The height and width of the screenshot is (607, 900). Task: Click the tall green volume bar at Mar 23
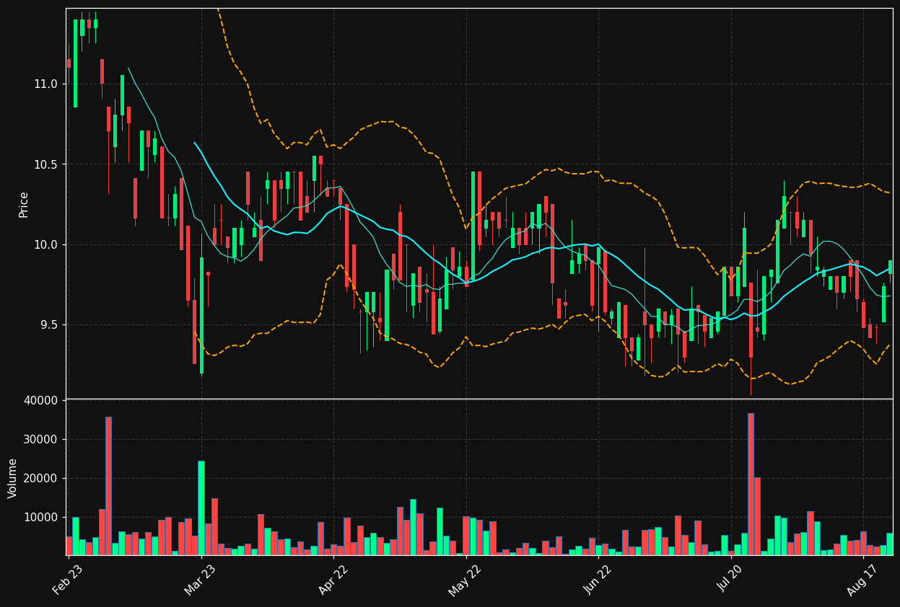[201, 508]
